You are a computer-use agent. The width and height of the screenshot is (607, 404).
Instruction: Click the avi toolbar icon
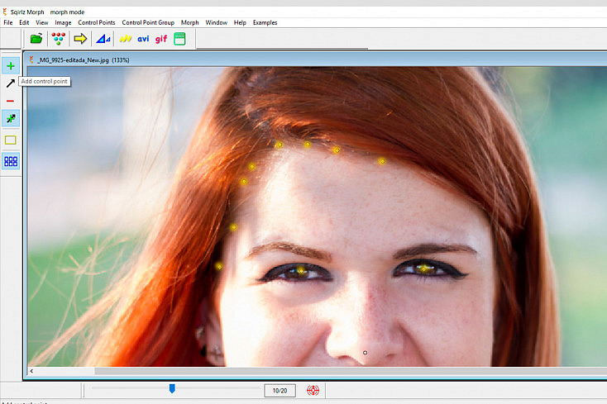(143, 39)
